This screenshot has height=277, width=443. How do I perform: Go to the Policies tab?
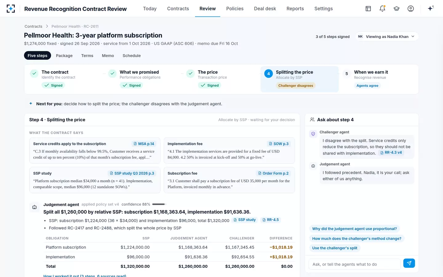coord(235,9)
